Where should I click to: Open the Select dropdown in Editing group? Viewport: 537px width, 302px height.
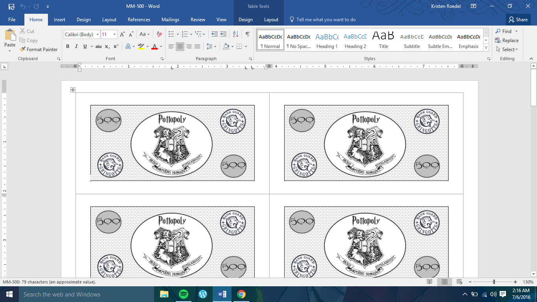[x=507, y=50]
